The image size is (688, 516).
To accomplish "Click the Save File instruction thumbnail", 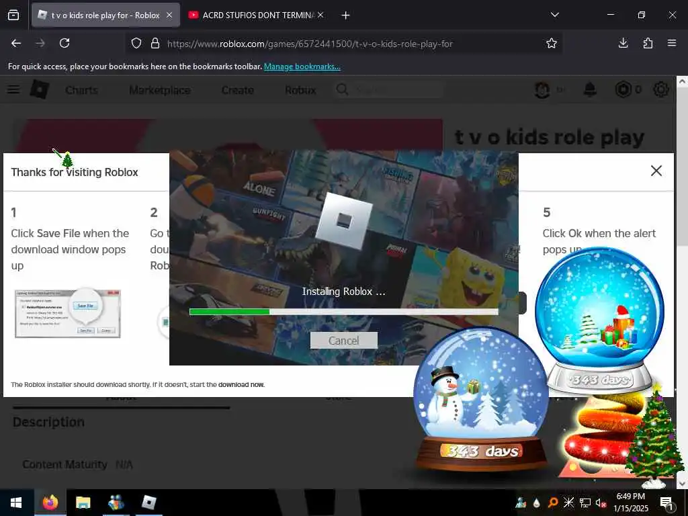I will [x=68, y=313].
